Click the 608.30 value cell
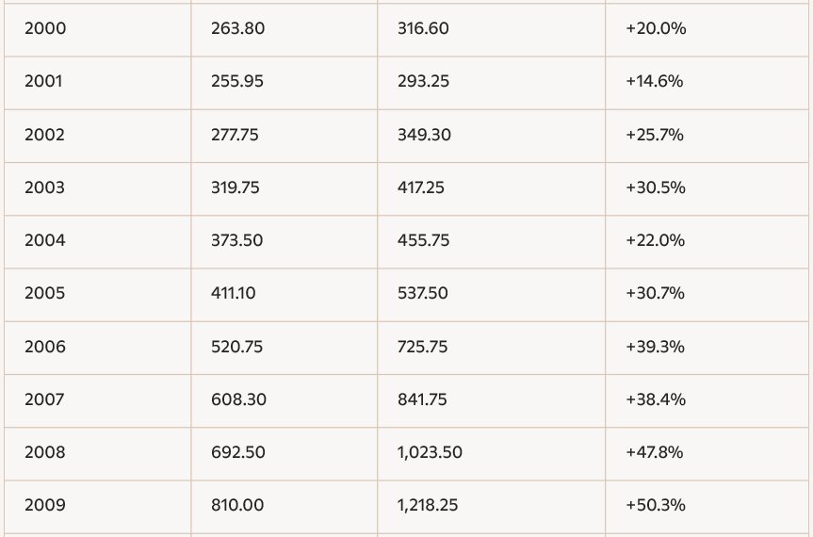 (238, 399)
